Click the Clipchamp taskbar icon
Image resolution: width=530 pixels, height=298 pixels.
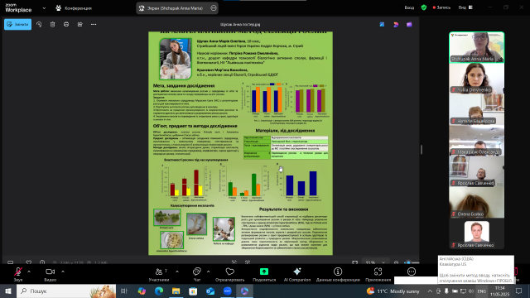click(245, 291)
